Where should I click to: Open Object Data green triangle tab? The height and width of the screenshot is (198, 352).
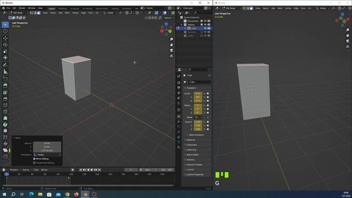[179, 142]
